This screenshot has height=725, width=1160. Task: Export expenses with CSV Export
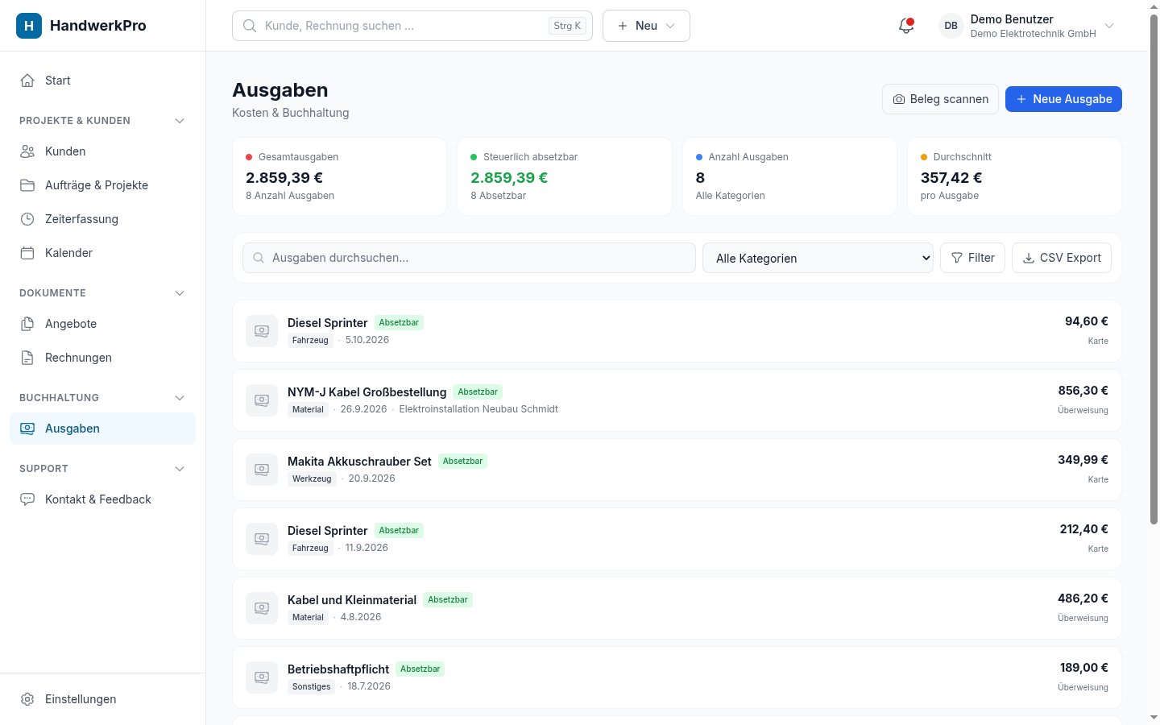coord(1062,258)
